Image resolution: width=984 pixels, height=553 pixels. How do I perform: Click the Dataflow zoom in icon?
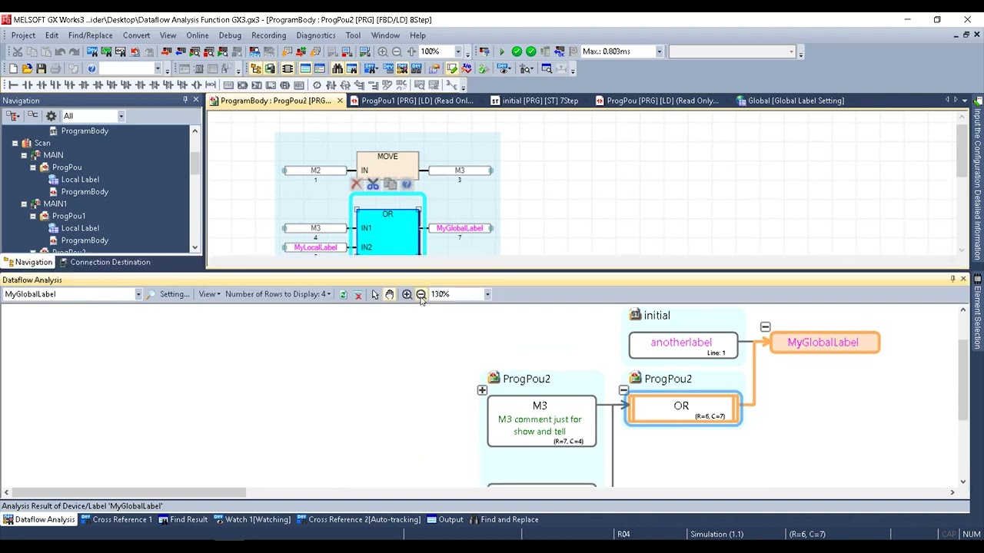coord(407,294)
